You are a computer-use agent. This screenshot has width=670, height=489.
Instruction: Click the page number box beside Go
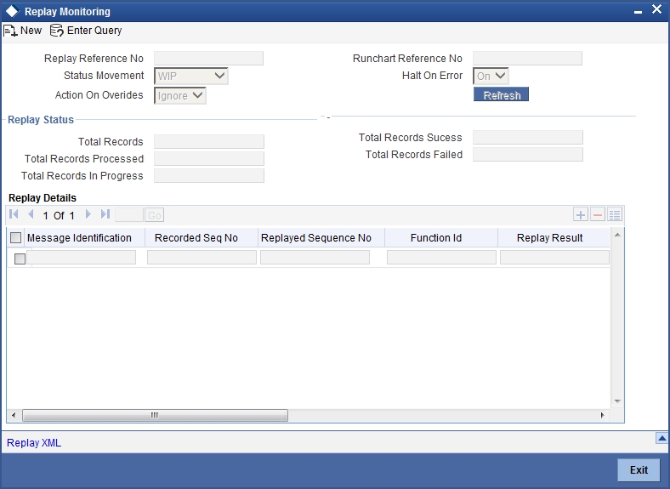[129, 215]
